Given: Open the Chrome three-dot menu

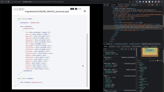Looking at the screenshot, I should point(162,2).
